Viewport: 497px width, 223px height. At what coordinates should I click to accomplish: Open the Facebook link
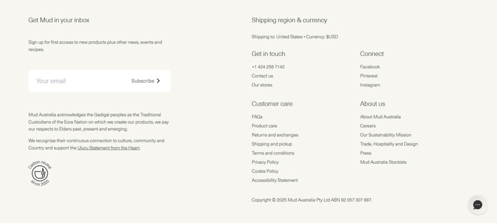(369, 67)
